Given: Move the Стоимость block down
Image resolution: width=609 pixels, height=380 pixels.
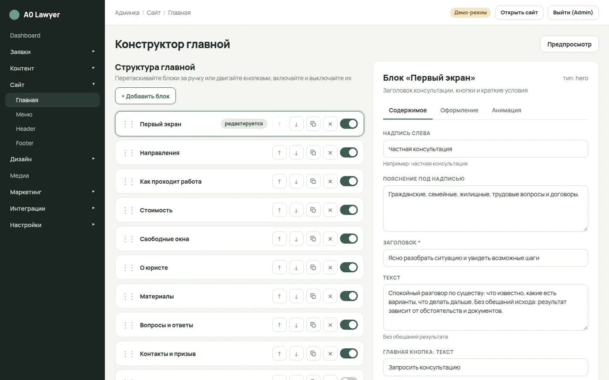Looking at the screenshot, I should pos(296,210).
